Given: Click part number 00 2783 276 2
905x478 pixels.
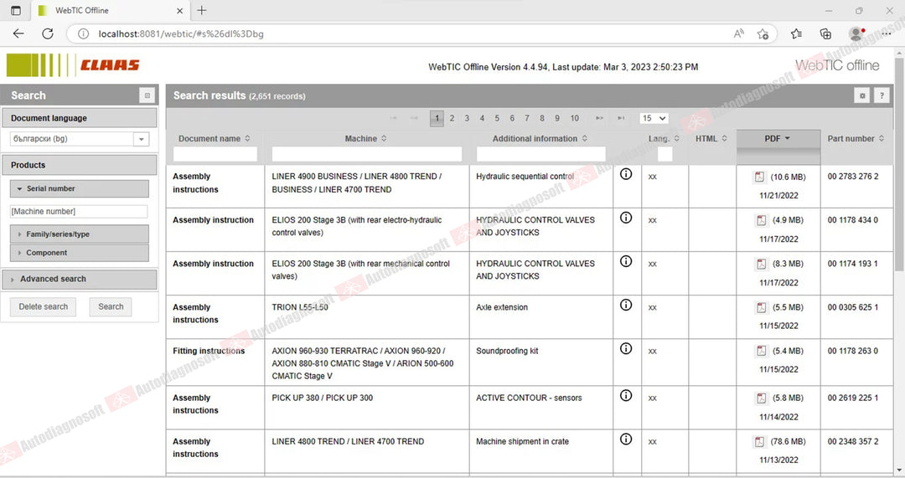Looking at the screenshot, I should (x=852, y=177).
